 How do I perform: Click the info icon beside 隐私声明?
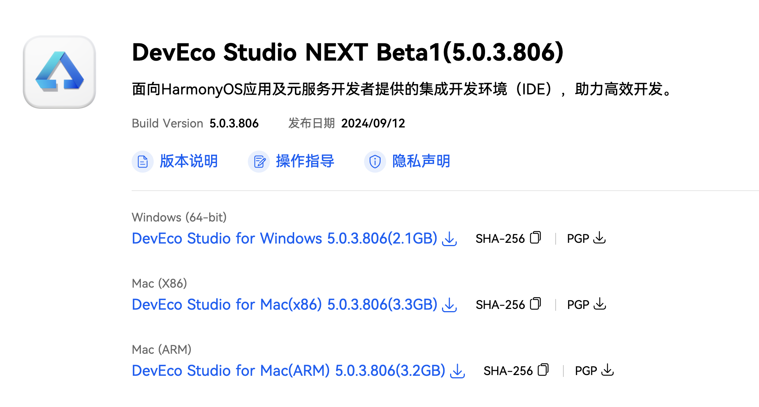pos(374,162)
